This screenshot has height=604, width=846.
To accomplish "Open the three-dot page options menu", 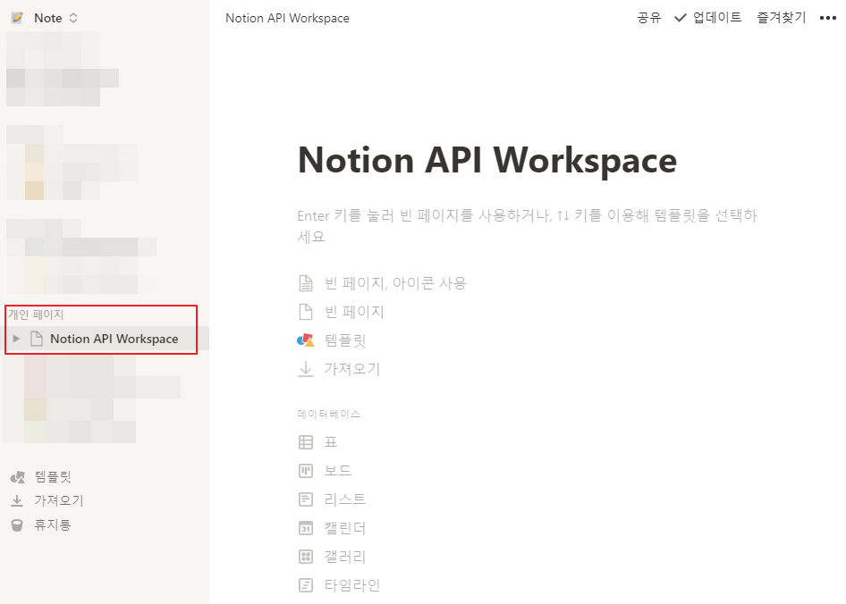I will pos(827,18).
